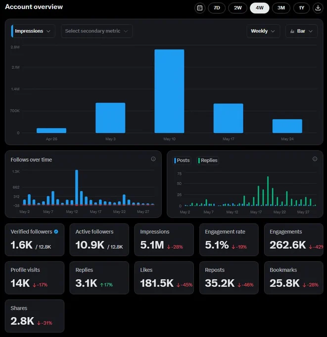This screenshot has height=337, width=327.
Task: Select the 1Y time range
Action: 301,8
